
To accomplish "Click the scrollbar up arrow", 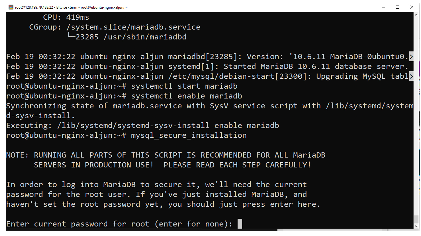I will [x=416, y=15].
